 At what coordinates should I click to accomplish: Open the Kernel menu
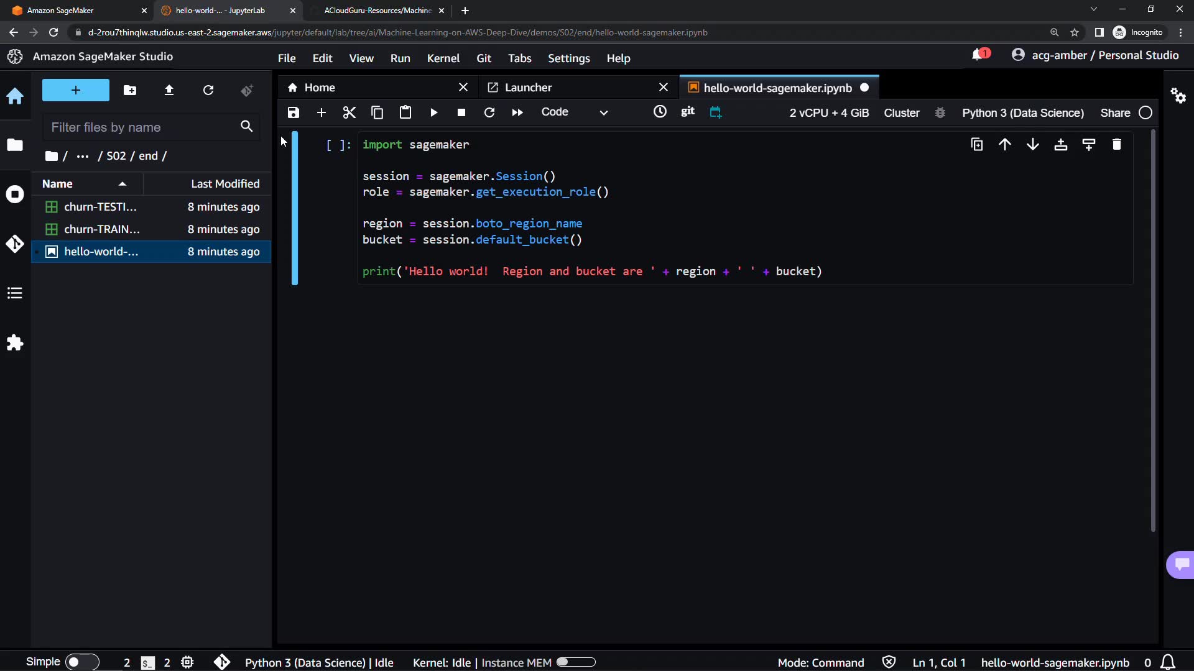tap(443, 58)
